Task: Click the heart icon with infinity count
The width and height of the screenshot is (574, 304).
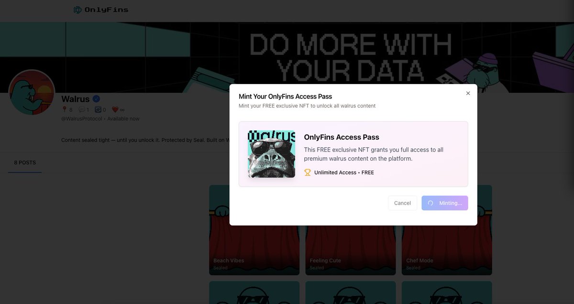Action: tap(115, 110)
